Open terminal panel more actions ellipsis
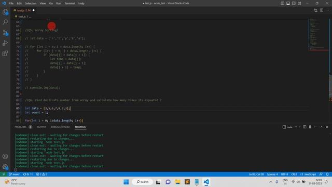 tap(316, 127)
